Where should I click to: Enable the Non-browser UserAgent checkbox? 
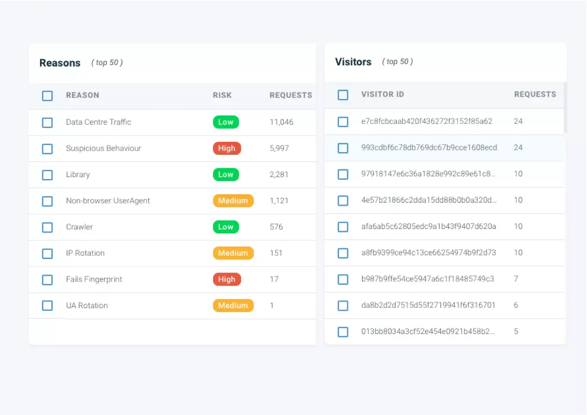pos(47,201)
